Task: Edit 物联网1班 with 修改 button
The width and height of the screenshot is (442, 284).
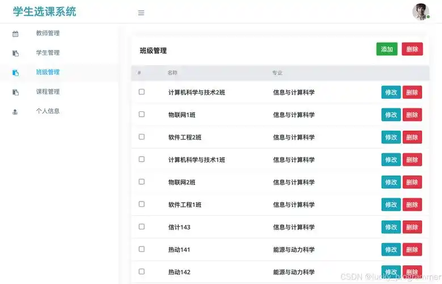Action: (391, 115)
